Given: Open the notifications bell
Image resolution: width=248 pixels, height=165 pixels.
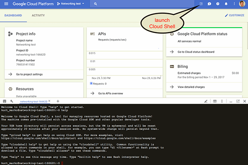Looking at the screenshot, I should (x=226, y=4).
